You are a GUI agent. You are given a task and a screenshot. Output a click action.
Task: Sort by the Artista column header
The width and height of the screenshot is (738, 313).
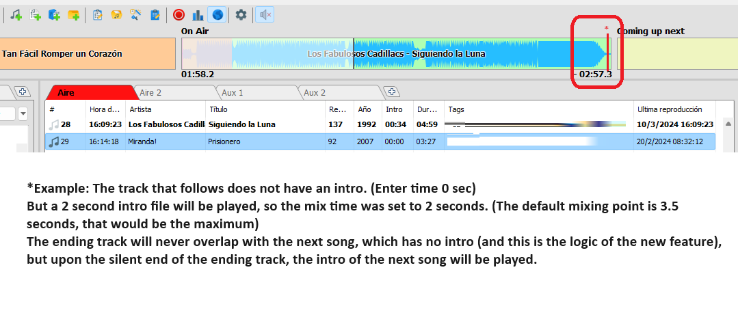[x=164, y=109]
